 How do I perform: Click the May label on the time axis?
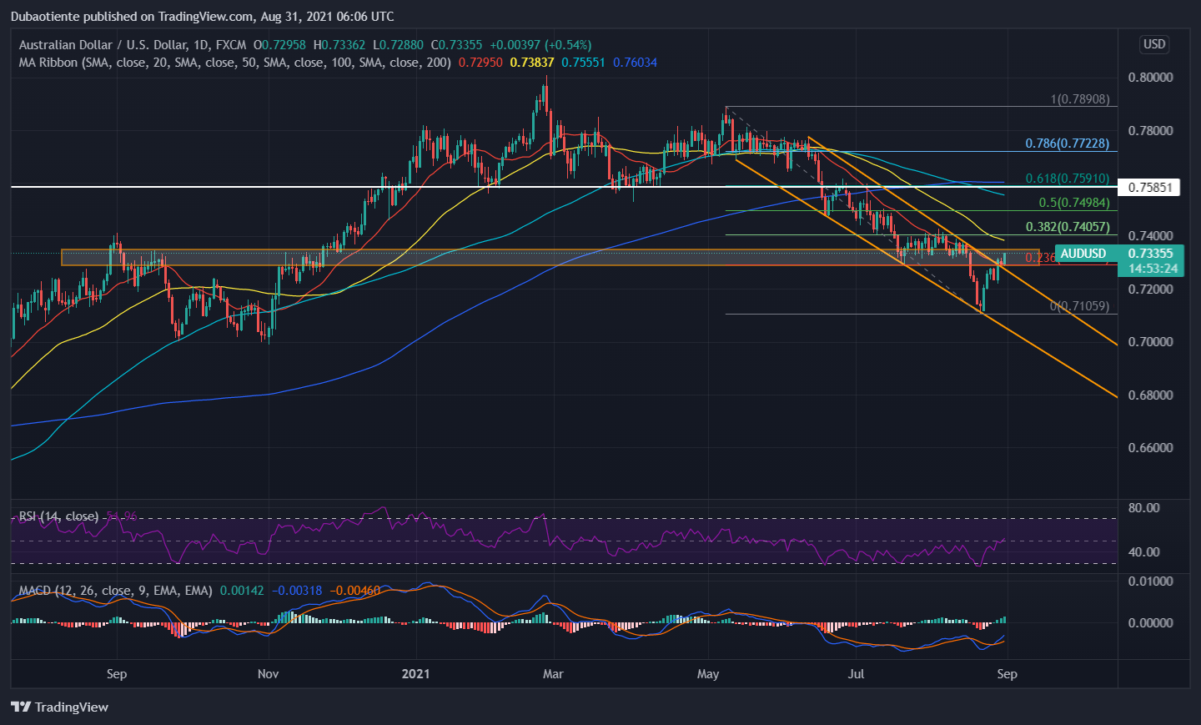[708, 674]
